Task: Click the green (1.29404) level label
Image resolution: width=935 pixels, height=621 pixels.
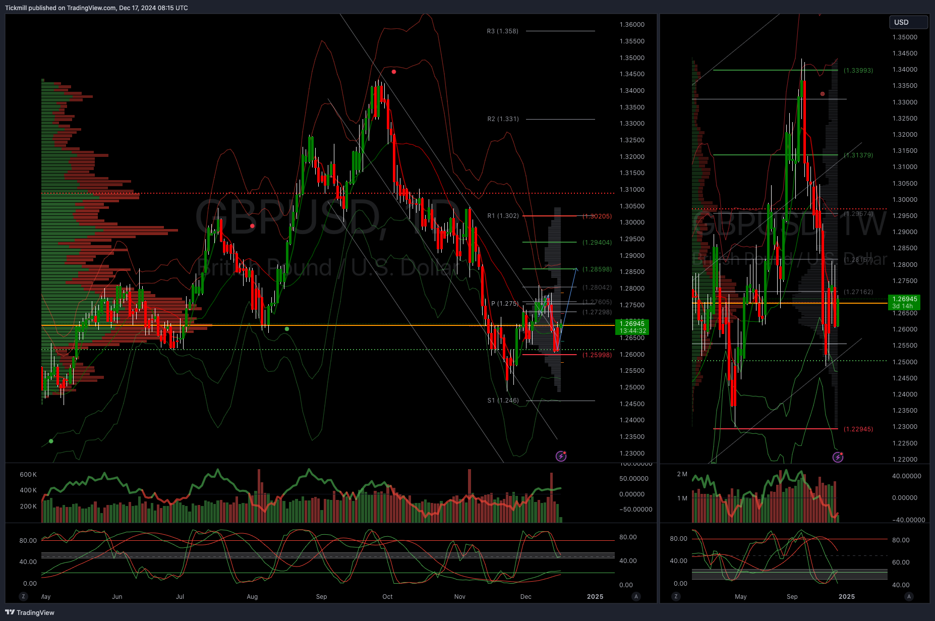Action: coord(597,243)
